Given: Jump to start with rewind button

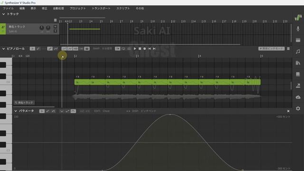Looking at the screenshot, I should 150,48.
